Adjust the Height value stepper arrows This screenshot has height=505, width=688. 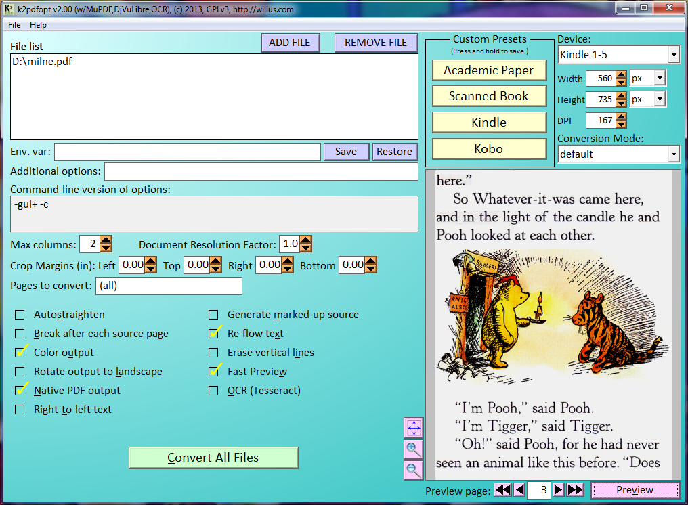[x=621, y=99]
